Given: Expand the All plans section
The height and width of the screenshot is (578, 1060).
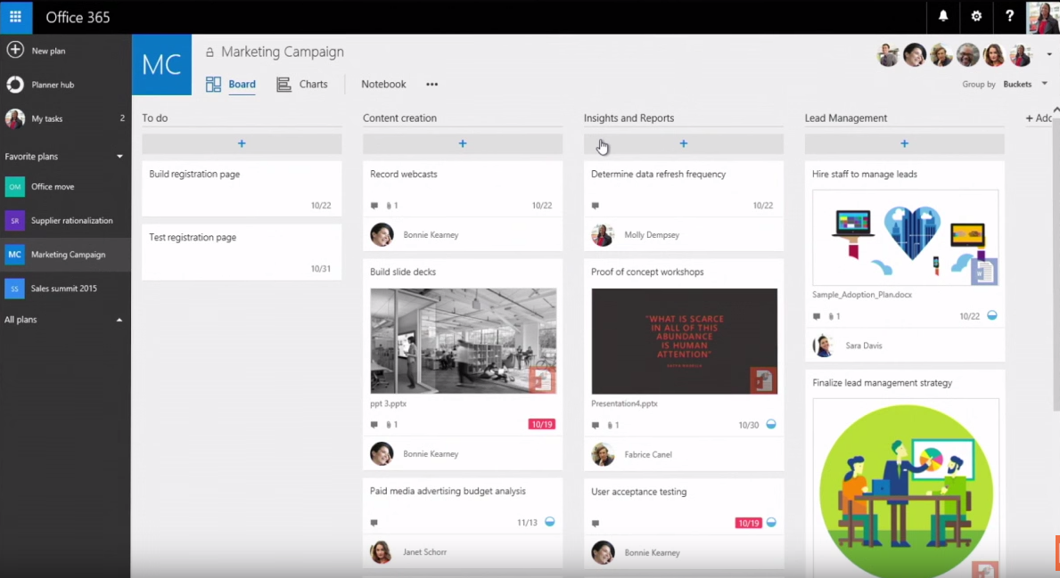Looking at the screenshot, I should [119, 320].
